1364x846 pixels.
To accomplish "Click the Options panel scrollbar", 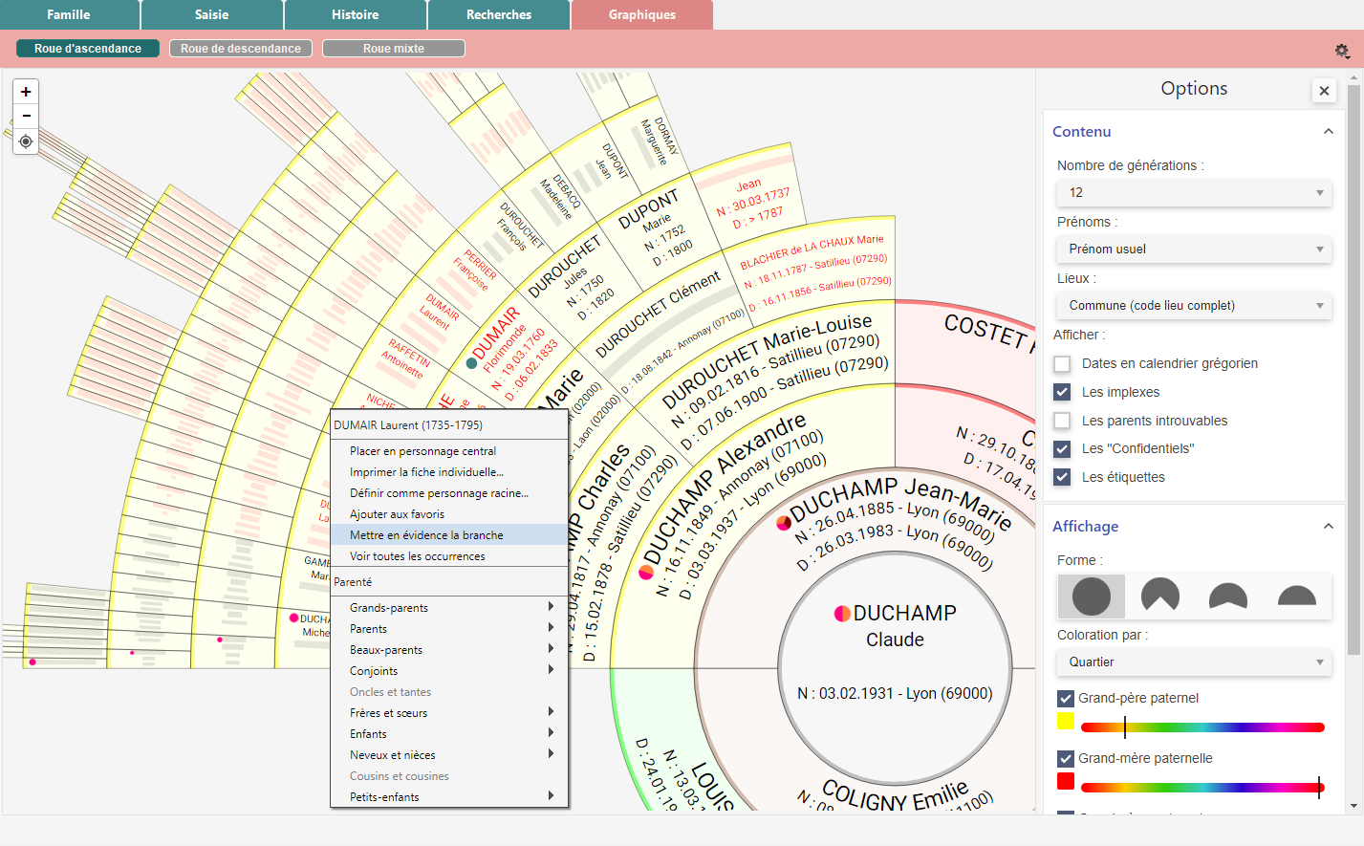I will 1353,371.
